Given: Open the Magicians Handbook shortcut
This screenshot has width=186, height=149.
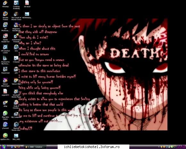Looking at the screenshot, I should point(16,27).
